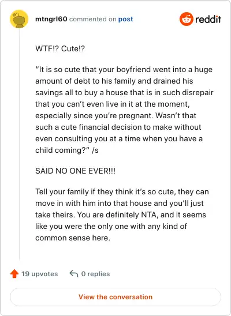
Task: Click the vertical comment thread line
Action: [x=20, y=144]
